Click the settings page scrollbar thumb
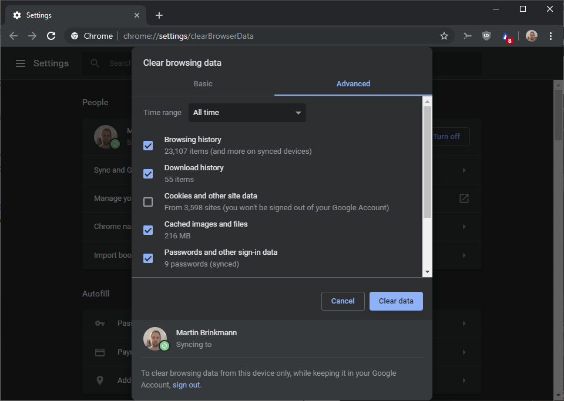Screen dimensions: 564x401 (558, 115)
